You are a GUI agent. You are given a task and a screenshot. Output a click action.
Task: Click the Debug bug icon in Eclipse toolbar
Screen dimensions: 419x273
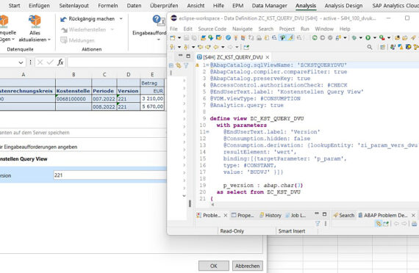[x=354, y=38]
